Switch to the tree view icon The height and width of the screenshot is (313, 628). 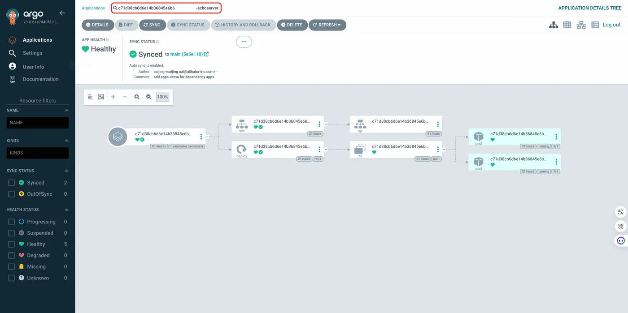pos(554,25)
